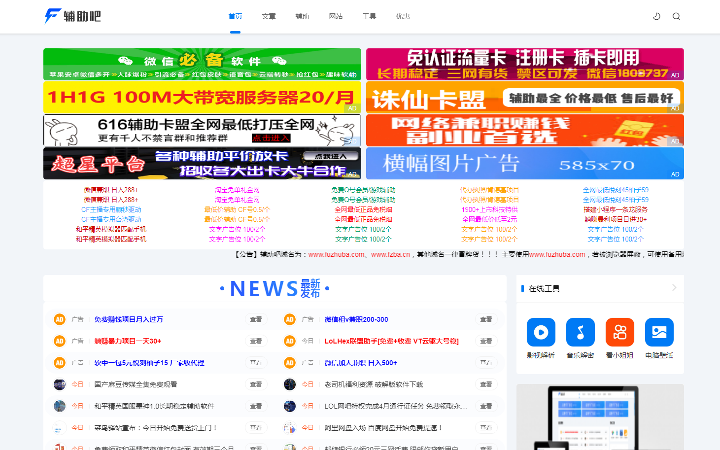Screen dimensions: 720x450
Task: Expand the 在线工具 section arrow
Action: click(674, 288)
